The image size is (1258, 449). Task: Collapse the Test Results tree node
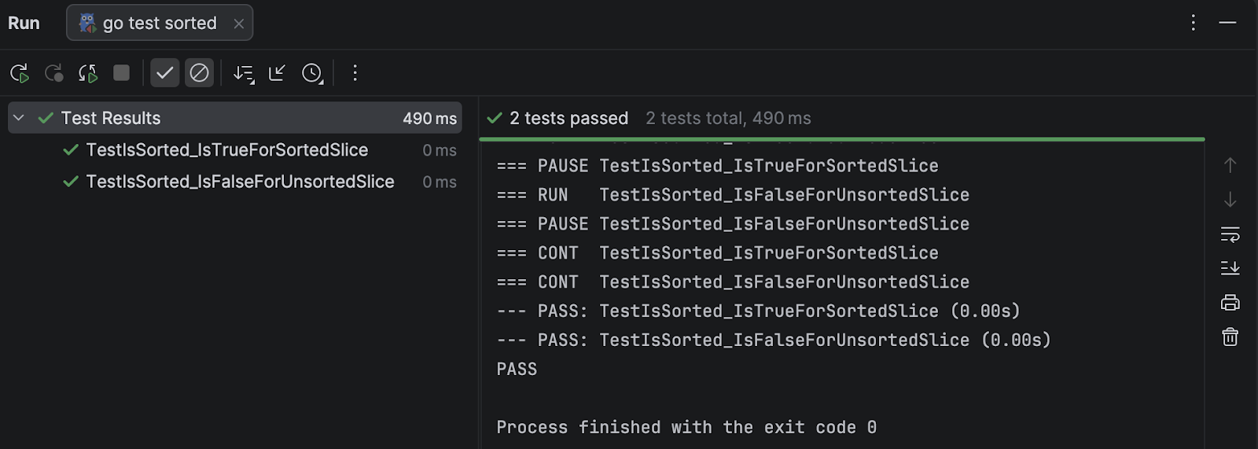coord(19,118)
